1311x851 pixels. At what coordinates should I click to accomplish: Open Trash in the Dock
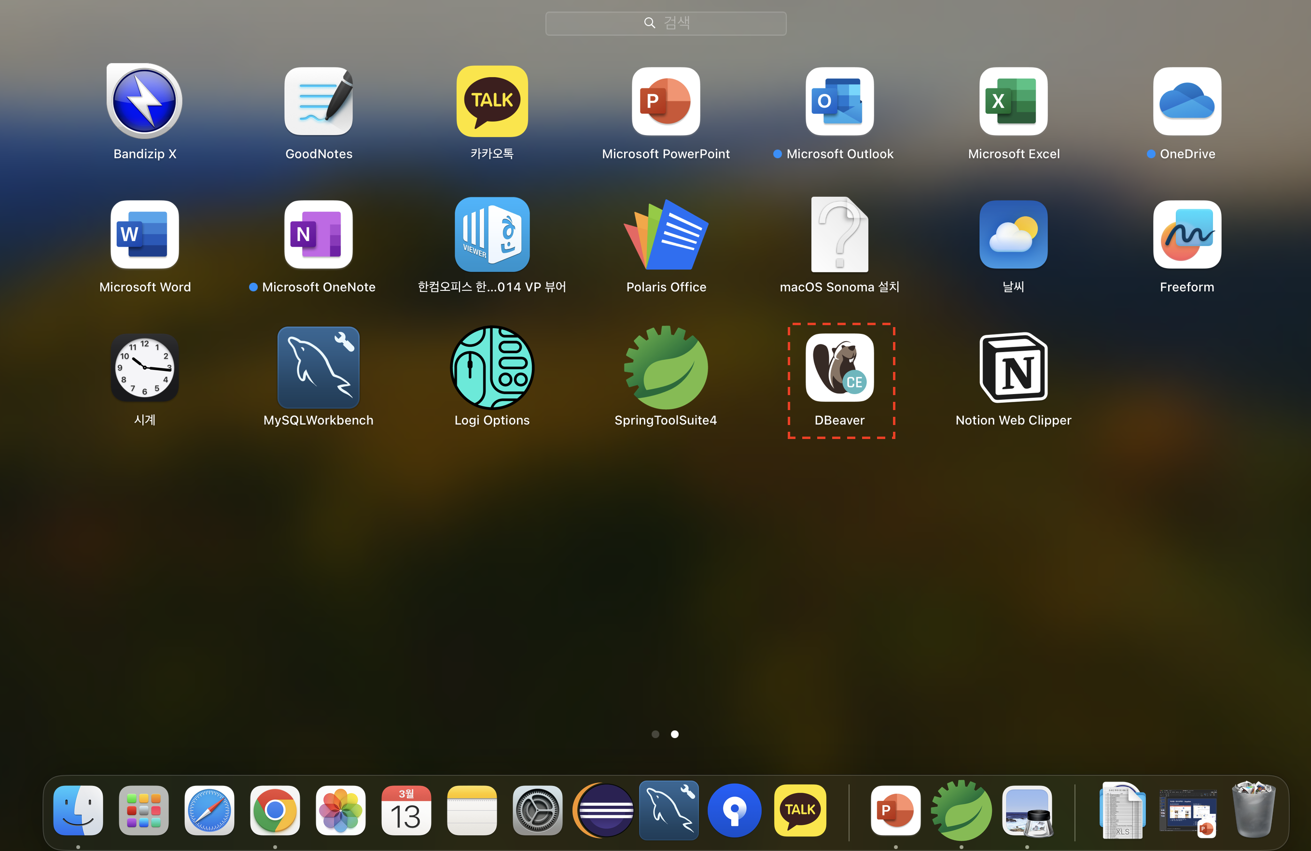pyautogui.click(x=1253, y=810)
